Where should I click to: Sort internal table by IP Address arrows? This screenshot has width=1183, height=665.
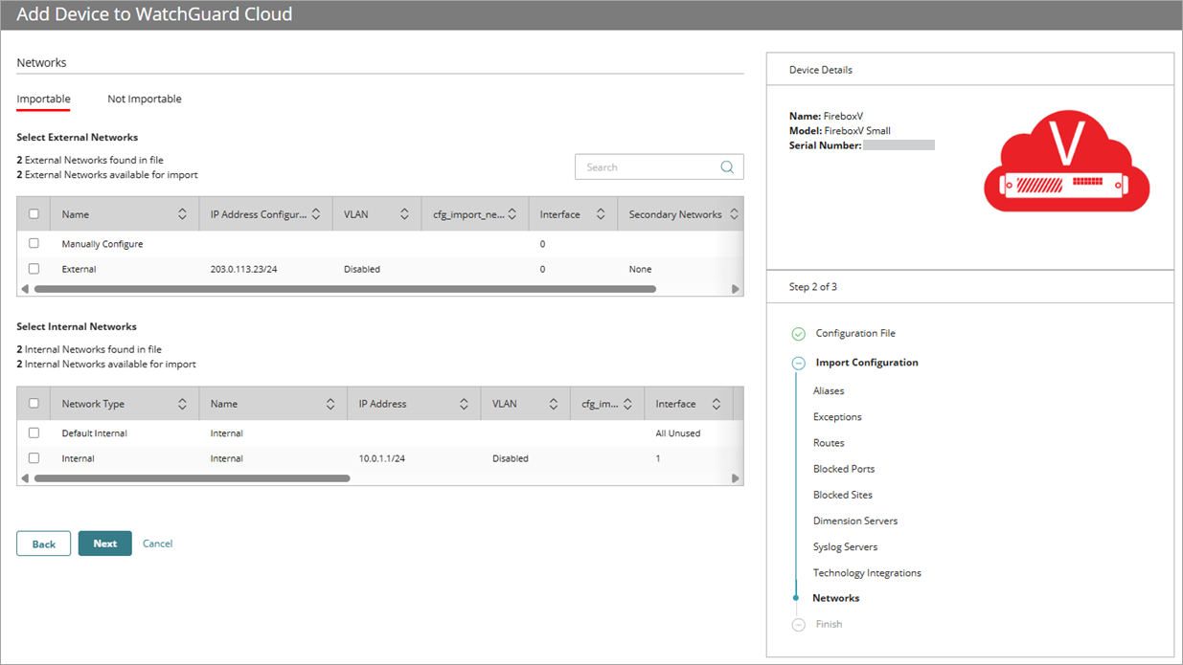pyautogui.click(x=464, y=404)
